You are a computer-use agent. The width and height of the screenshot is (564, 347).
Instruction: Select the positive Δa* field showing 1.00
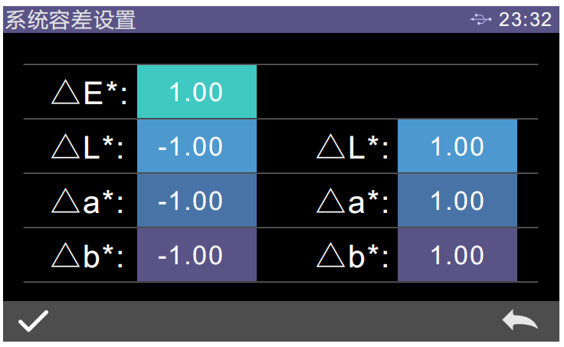tap(457, 201)
